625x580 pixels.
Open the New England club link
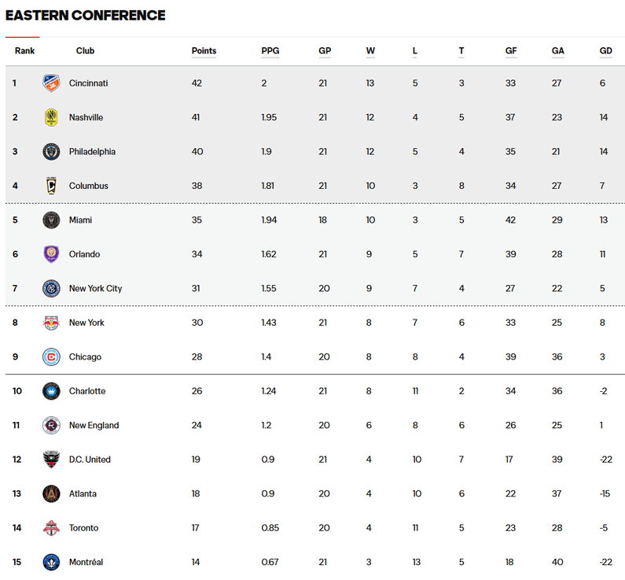click(x=94, y=425)
